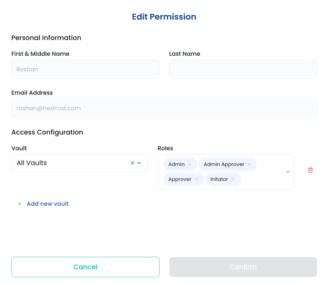Cancel editing the permission
Image resolution: width=329 pixels, height=285 pixels.
point(86,267)
